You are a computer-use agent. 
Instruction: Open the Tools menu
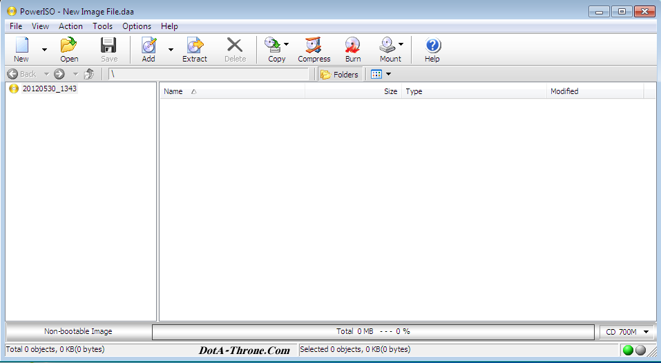tap(103, 26)
